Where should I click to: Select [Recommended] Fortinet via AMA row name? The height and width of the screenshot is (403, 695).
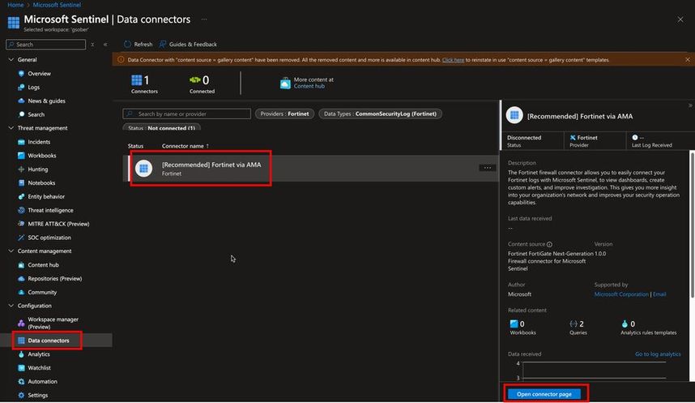point(211,165)
